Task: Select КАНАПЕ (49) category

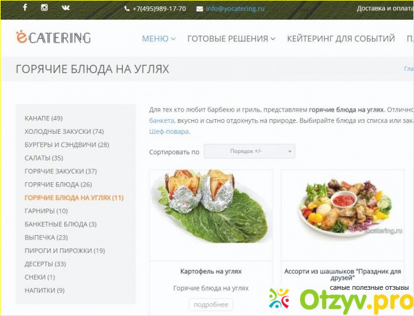Action: pyautogui.click(x=43, y=118)
